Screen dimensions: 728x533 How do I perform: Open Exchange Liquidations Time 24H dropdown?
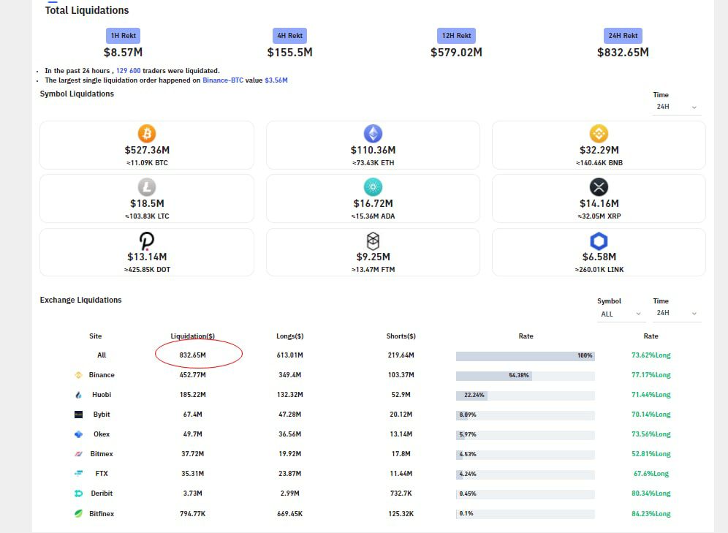676,314
